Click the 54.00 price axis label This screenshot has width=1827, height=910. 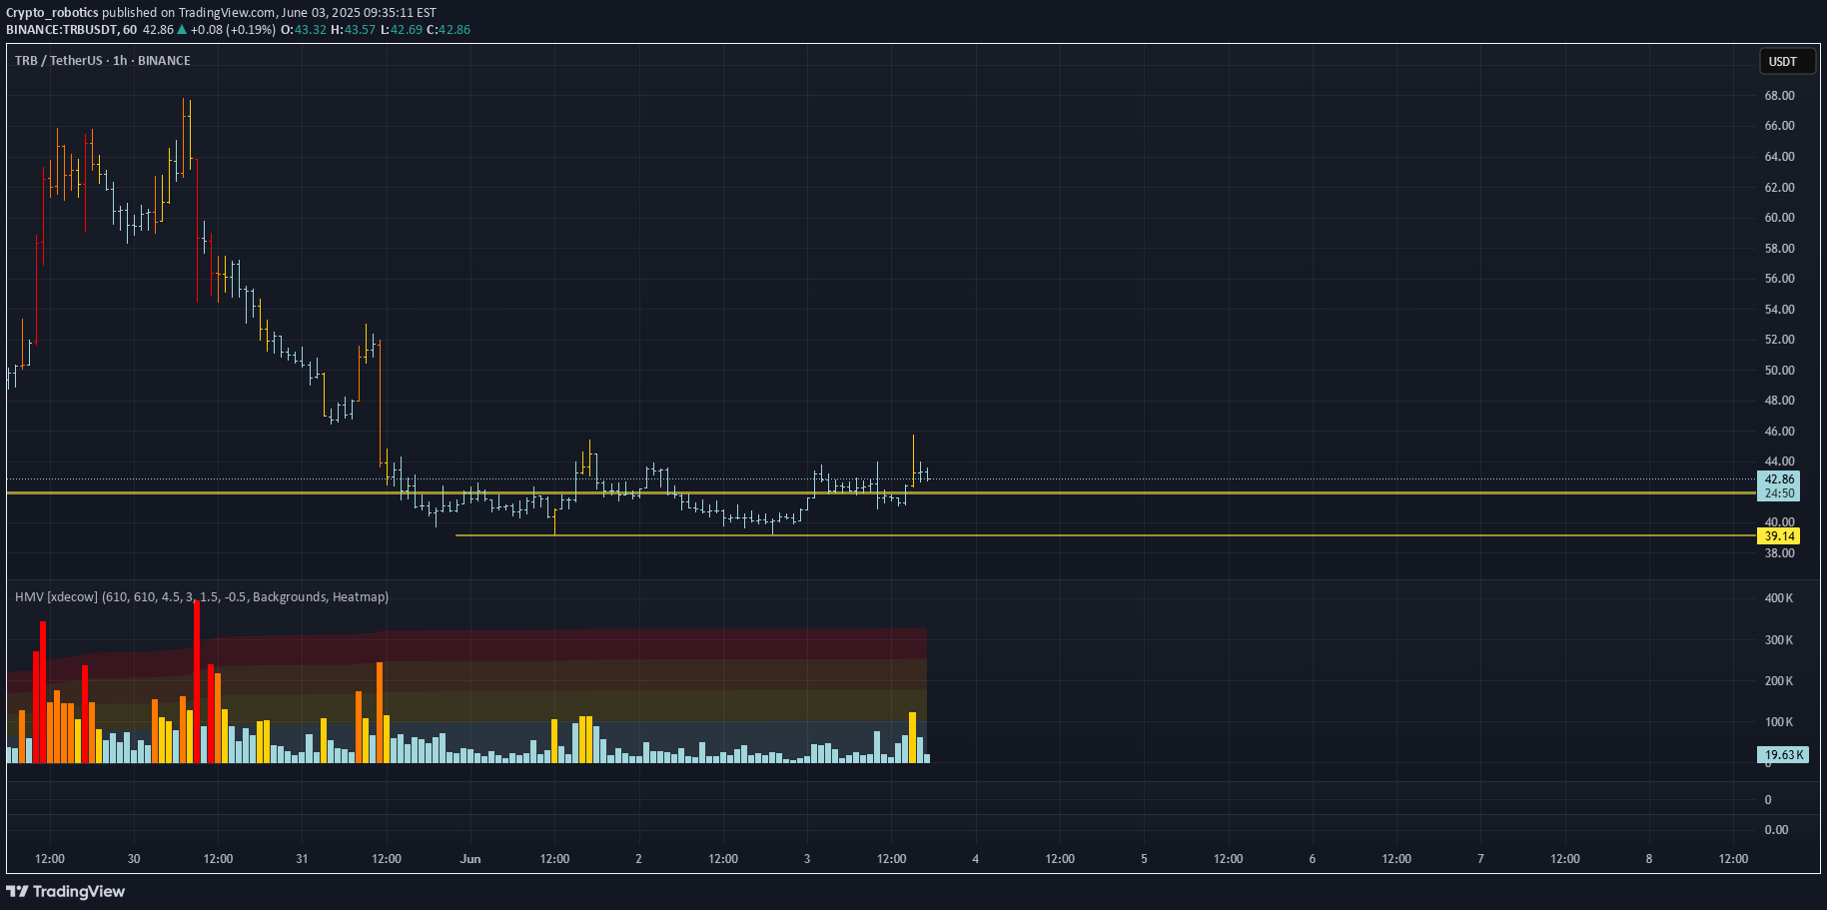(1779, 310)
